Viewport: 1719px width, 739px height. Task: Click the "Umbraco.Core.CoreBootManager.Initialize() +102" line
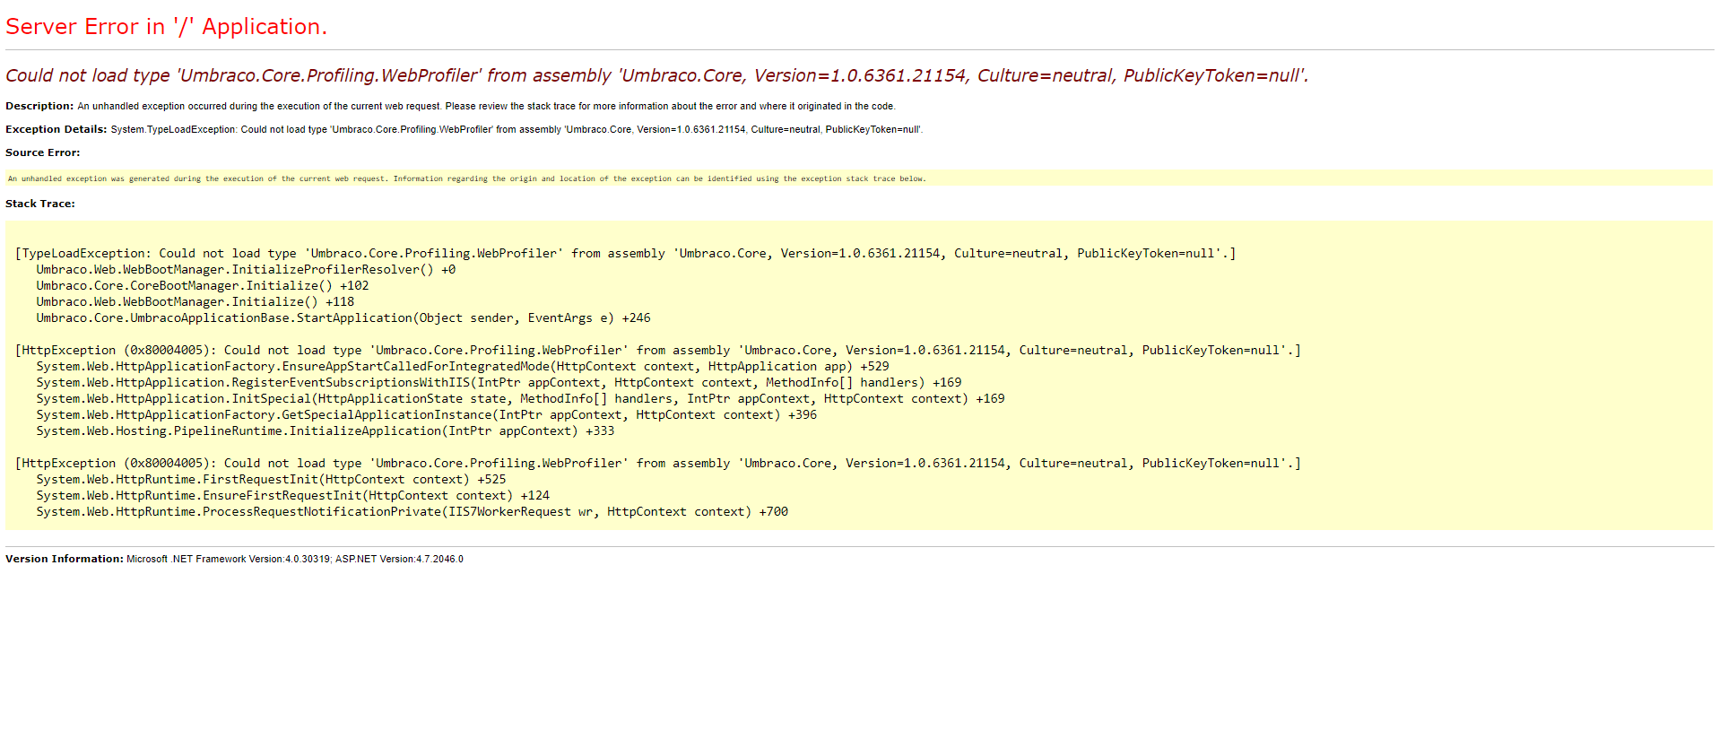pos(203,286)
